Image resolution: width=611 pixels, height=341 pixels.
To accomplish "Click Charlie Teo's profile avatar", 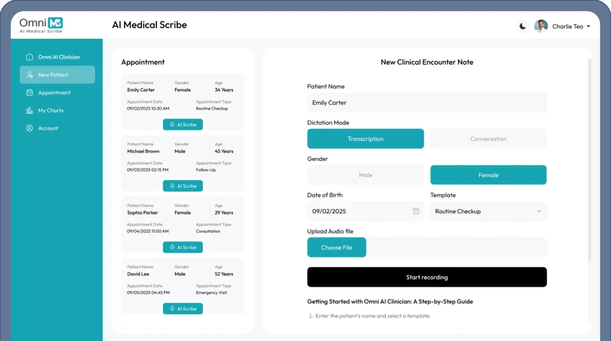I will click(541, 26).
